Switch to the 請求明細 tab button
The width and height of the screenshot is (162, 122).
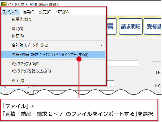[131, 27]
